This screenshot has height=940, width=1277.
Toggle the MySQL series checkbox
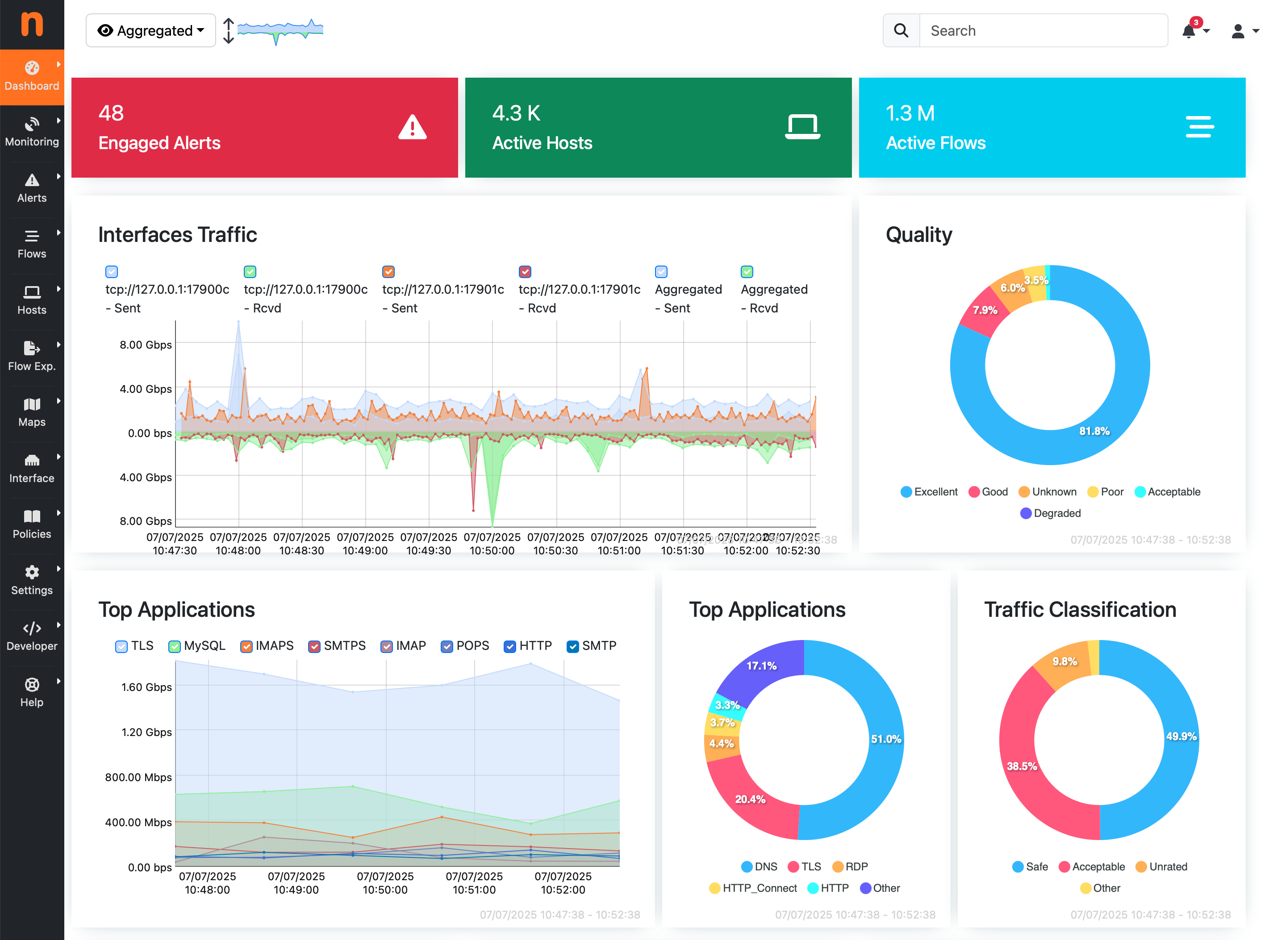(175, 646)
